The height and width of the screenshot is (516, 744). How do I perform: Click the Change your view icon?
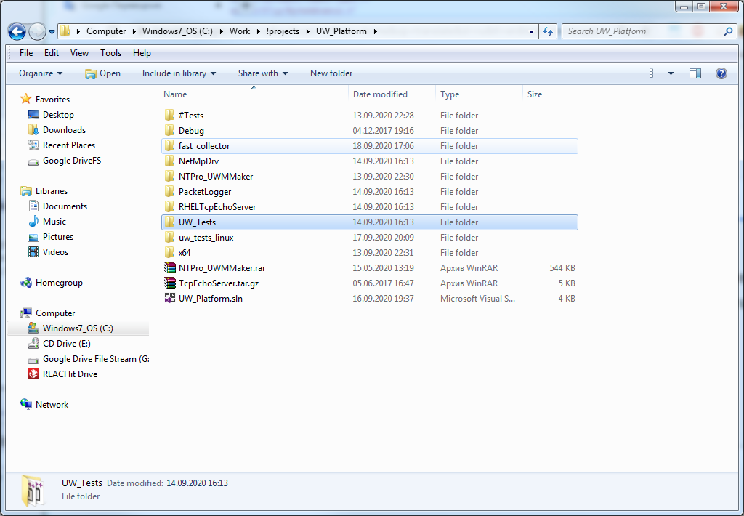[x=655, y=73]
